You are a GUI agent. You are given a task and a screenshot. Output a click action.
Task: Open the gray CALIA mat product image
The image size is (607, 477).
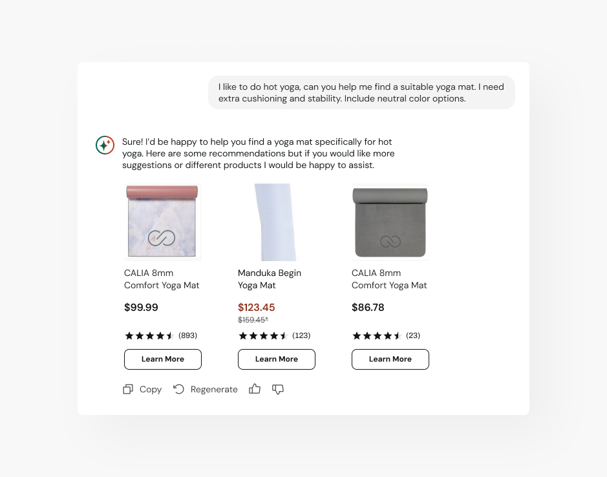tap(390, 222)
